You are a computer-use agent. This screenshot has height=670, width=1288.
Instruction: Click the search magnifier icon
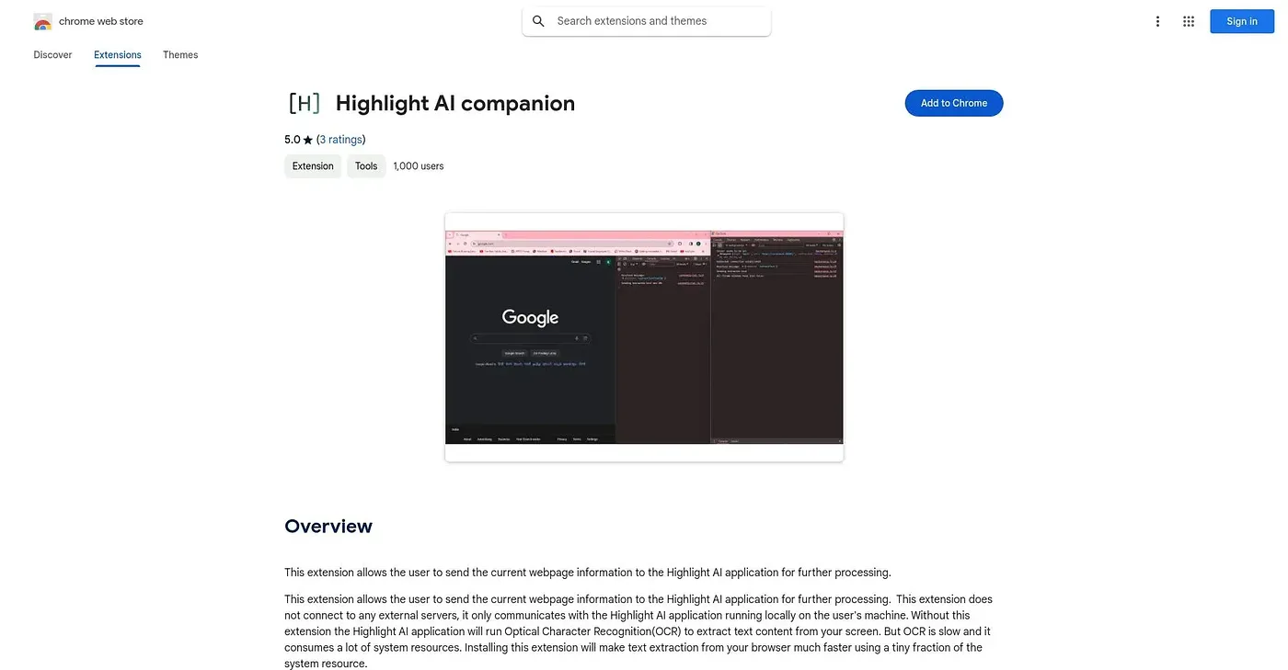pyautogui.click(x=539, y=21)
